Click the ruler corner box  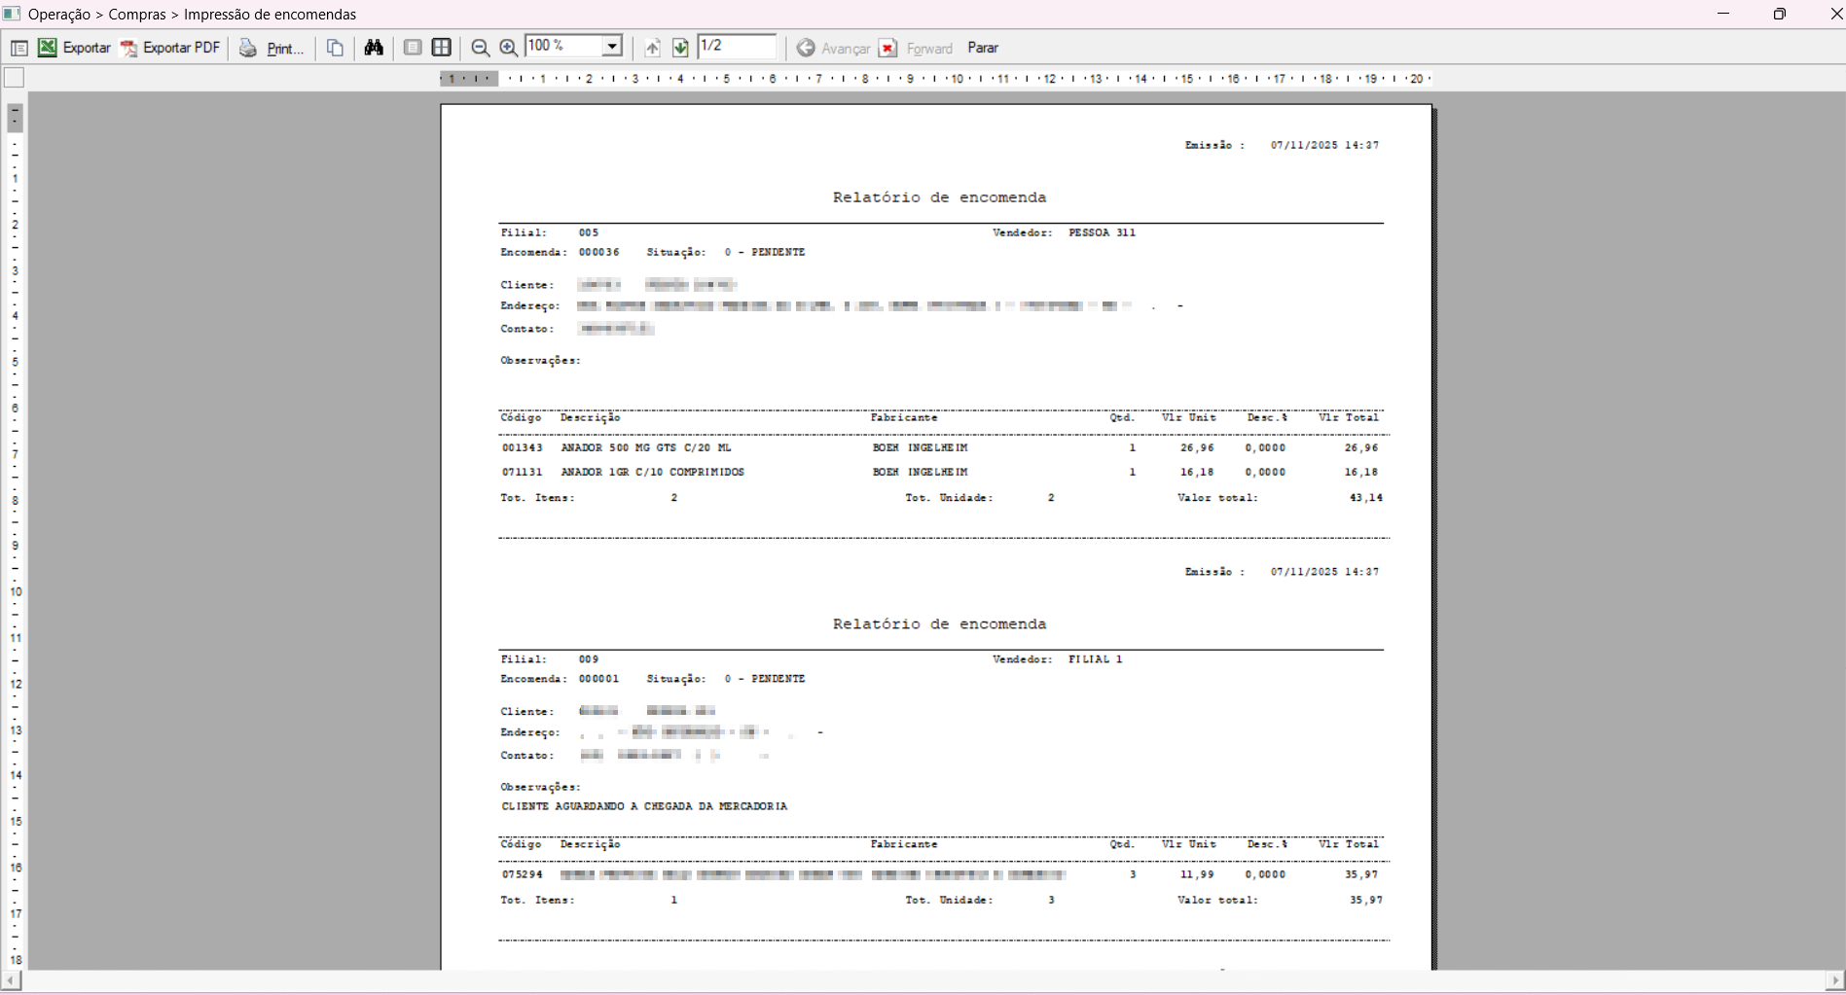point(14,78)
